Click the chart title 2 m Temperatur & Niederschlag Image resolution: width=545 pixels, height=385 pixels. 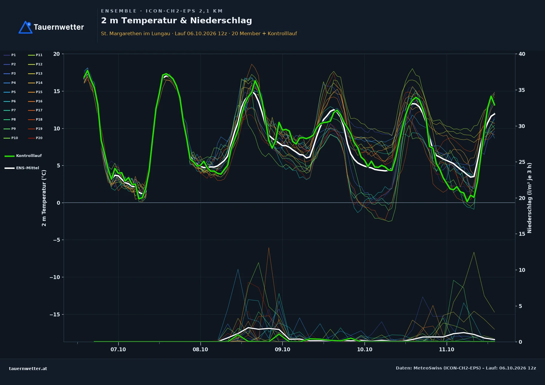coord(176,21)
